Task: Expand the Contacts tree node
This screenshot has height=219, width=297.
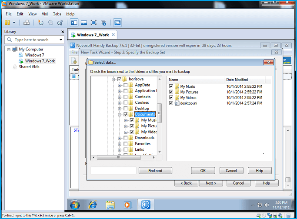Action: pos(120,97)
